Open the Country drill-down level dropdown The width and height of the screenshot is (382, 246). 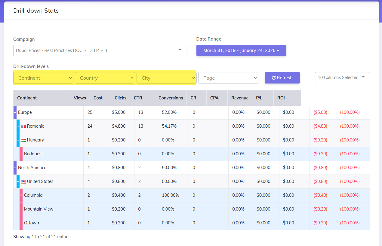(x=105, y=78)
